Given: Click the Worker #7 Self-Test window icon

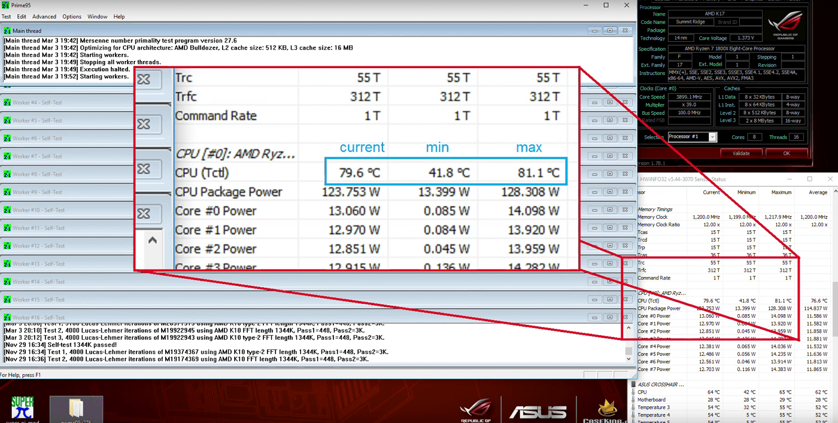Looking at the screenshot, I should [7, 156].
